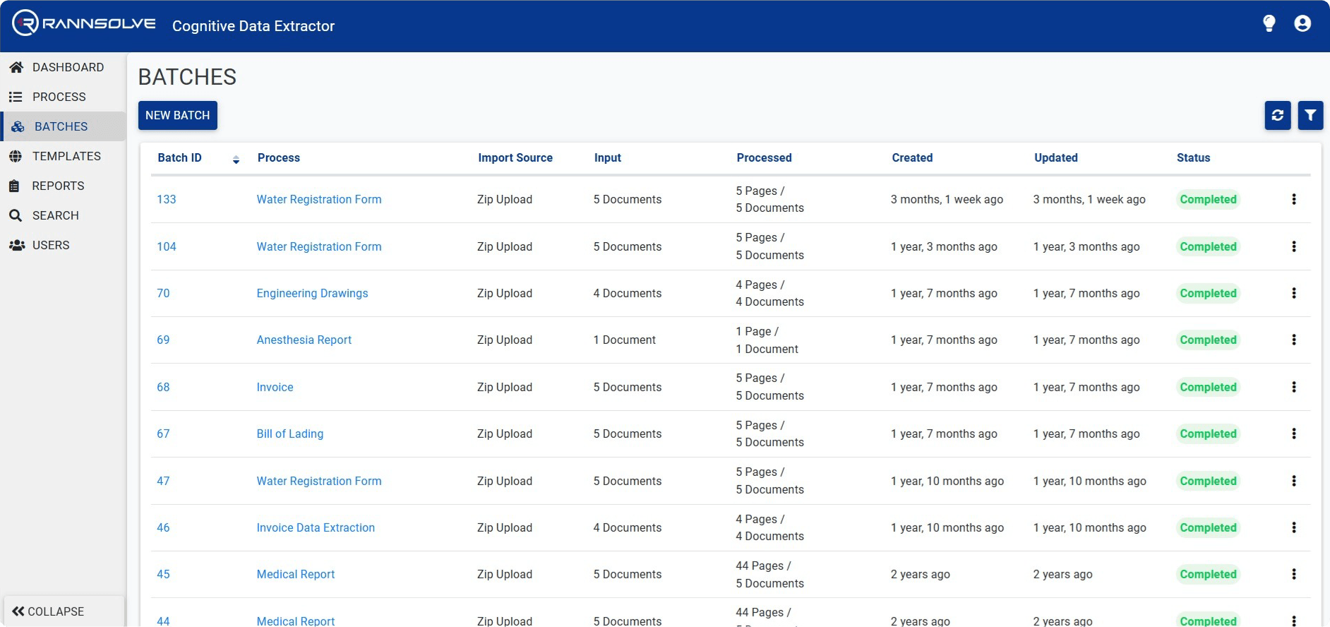Image resolution: width=1330 pixels, height=627 pixels.
Task: Click the Users group icon in sidebar
Action: click(x=16, y=245)
